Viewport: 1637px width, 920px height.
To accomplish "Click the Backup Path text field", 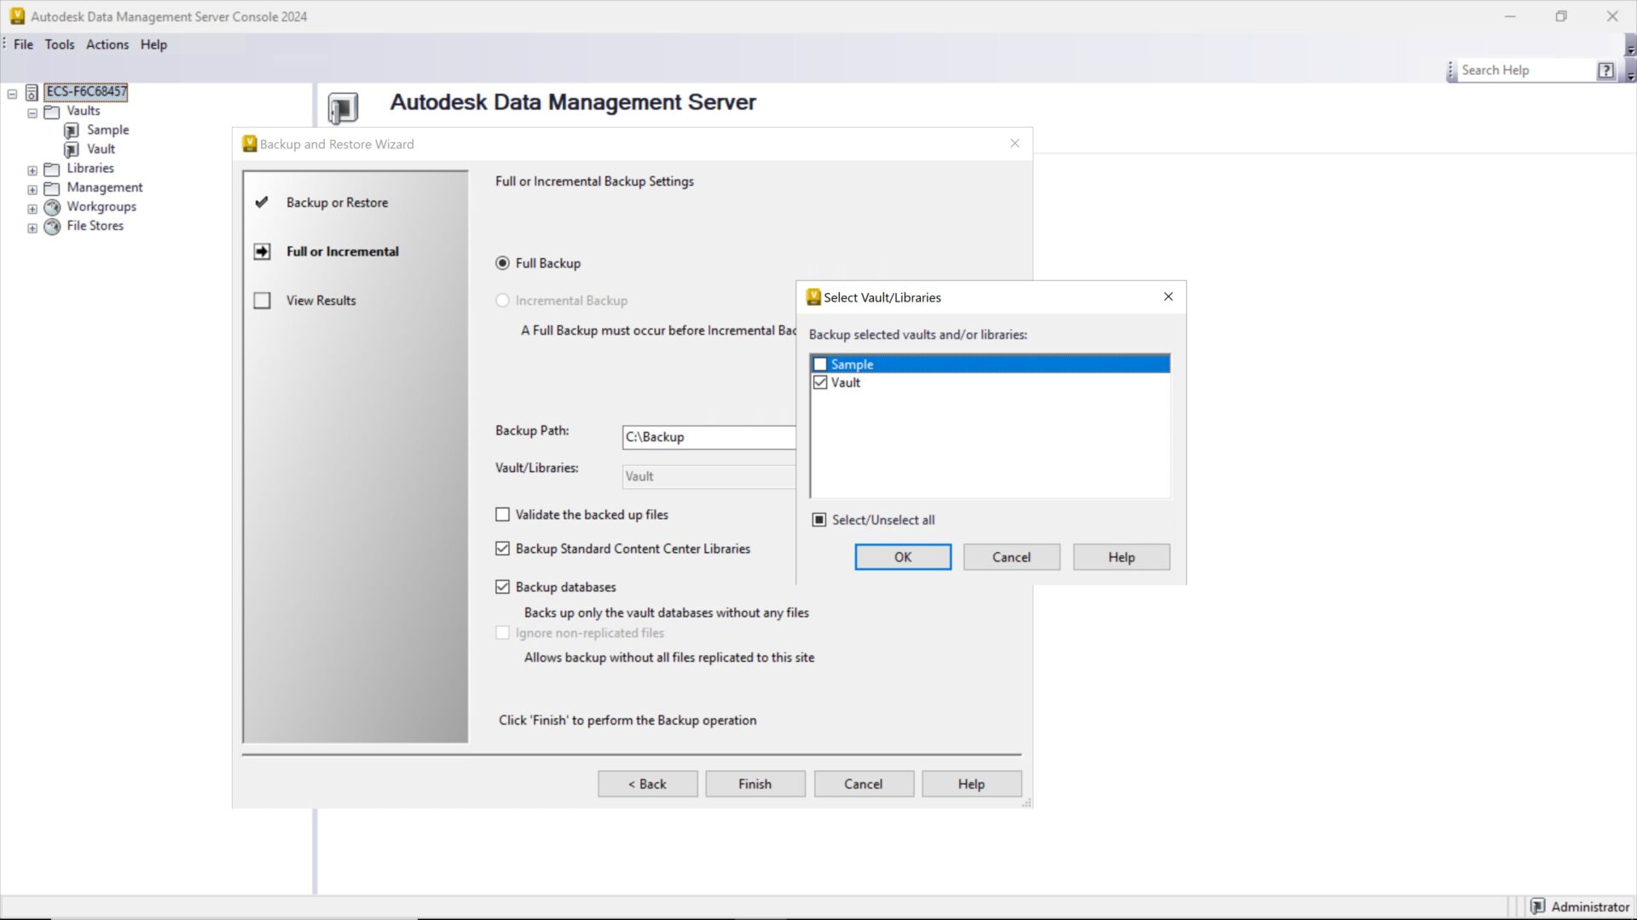I will (x=708, y=437).
